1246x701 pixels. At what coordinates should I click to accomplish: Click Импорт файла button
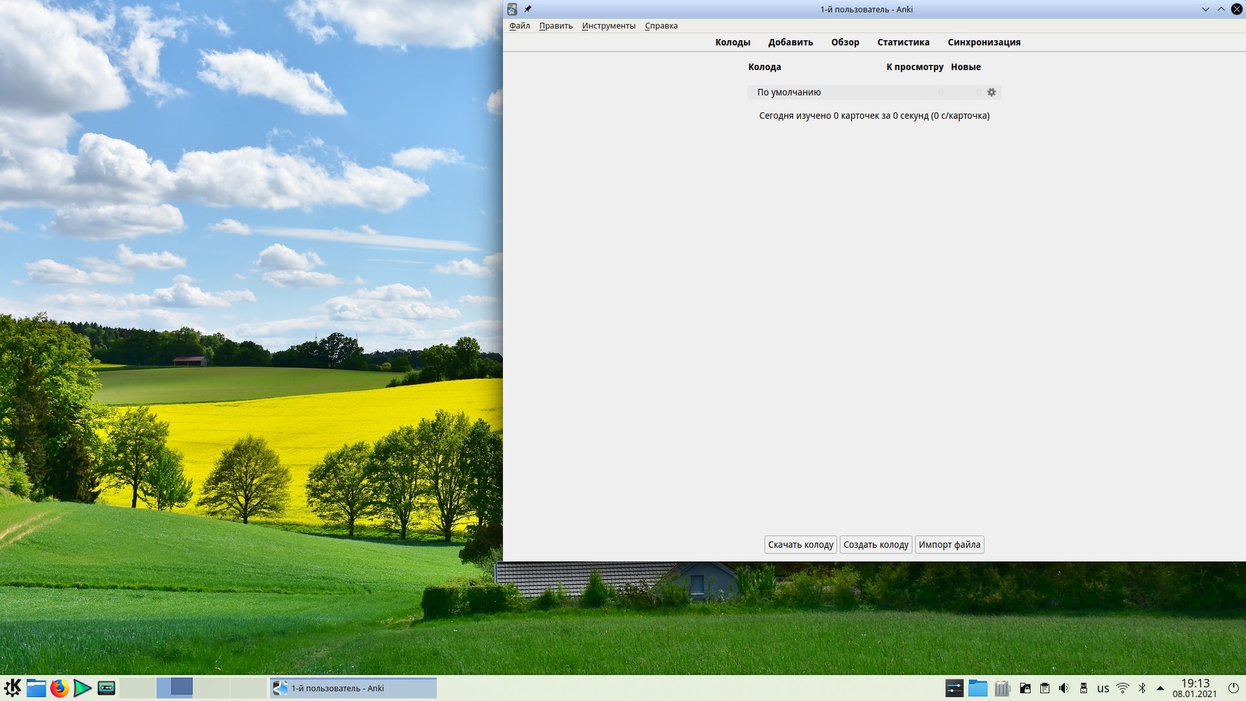[949, 545]
